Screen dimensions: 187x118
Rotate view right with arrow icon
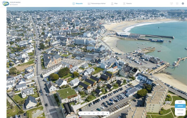[x=94, y=113]
